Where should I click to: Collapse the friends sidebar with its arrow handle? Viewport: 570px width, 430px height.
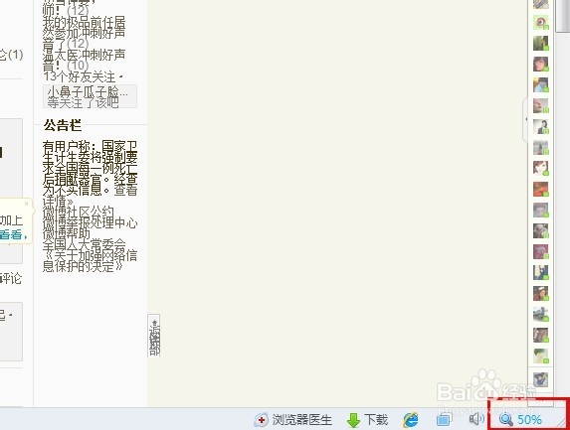[525, 119]
